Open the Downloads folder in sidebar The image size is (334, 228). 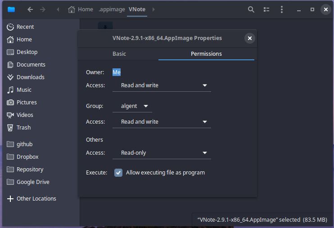coord(30,77)
